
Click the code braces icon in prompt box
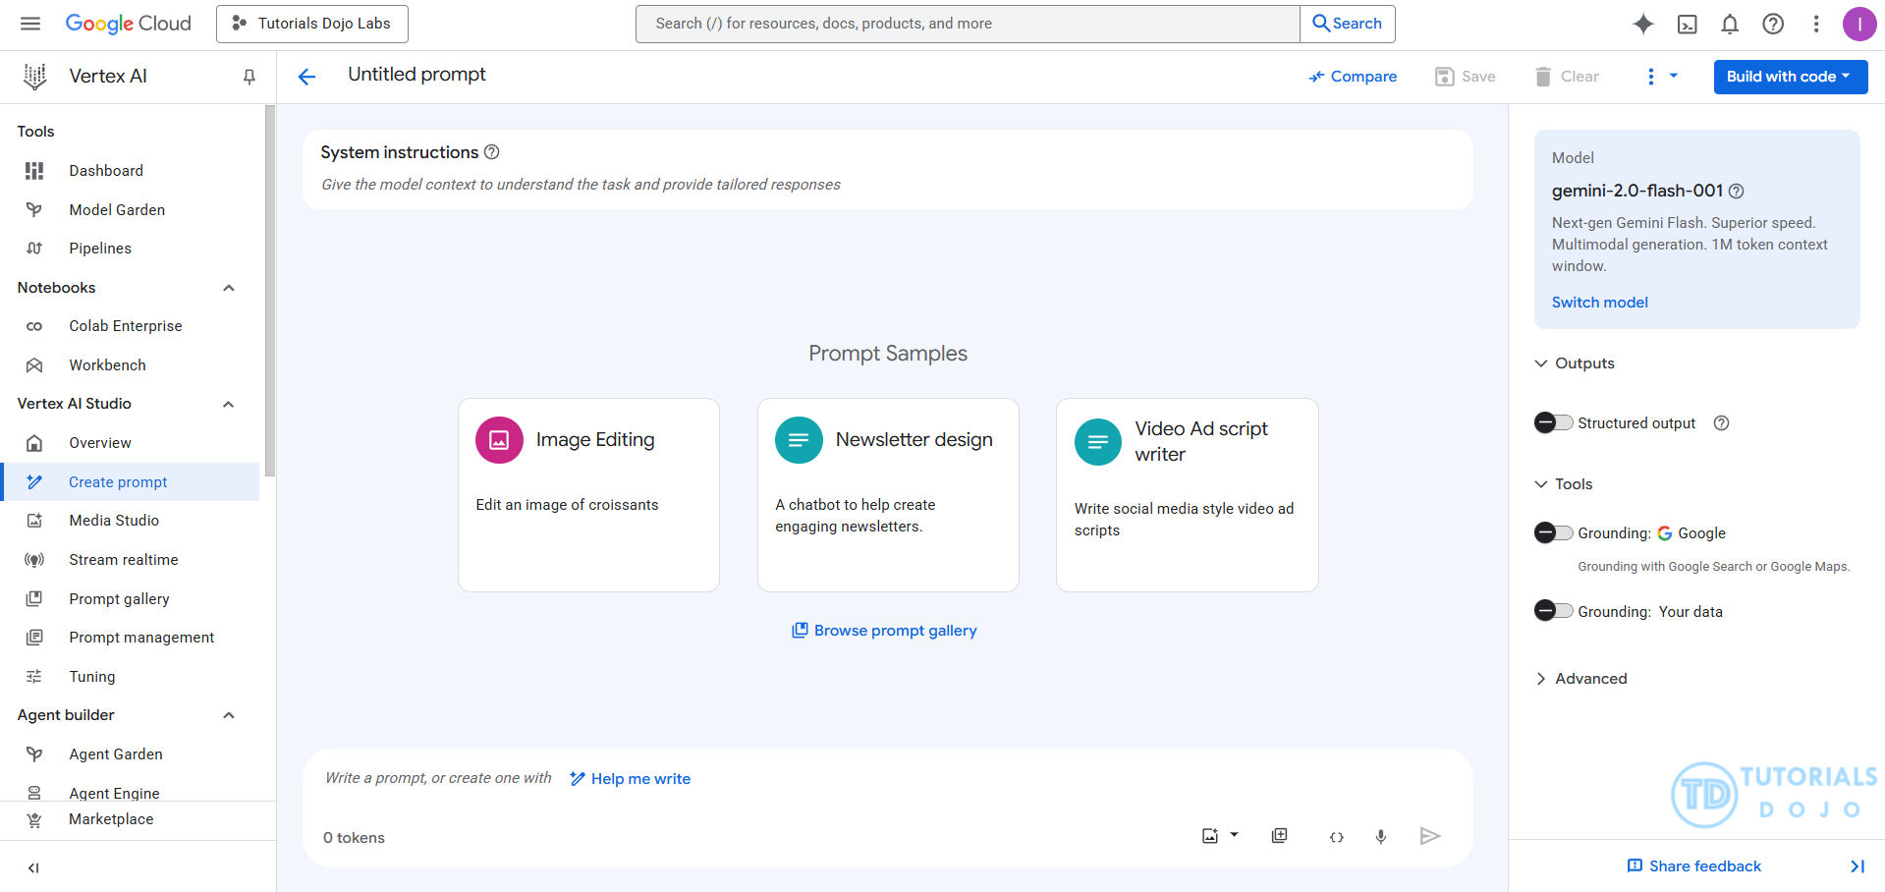pyautogui.click(x=1336, y=837)
